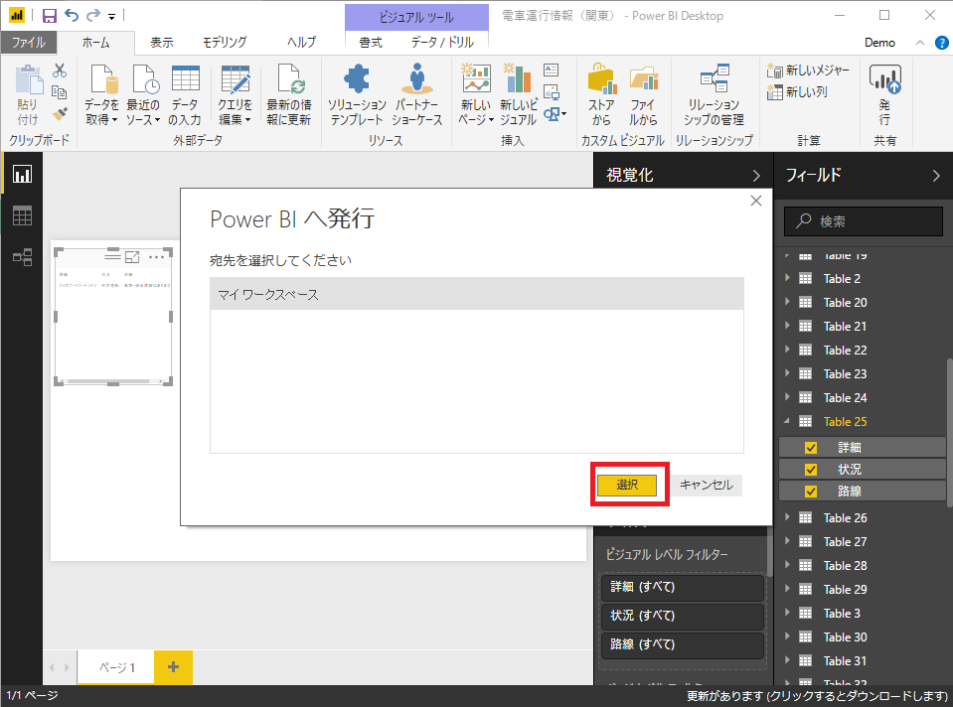Uncheck the 路線 field checkbox
Screen dimensions: 953x707
[810, 492]
